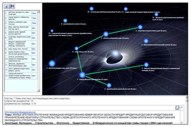
Task: Select node 13 городской комитет sphere
Action: pyautogui.click(x=52, y=31)
